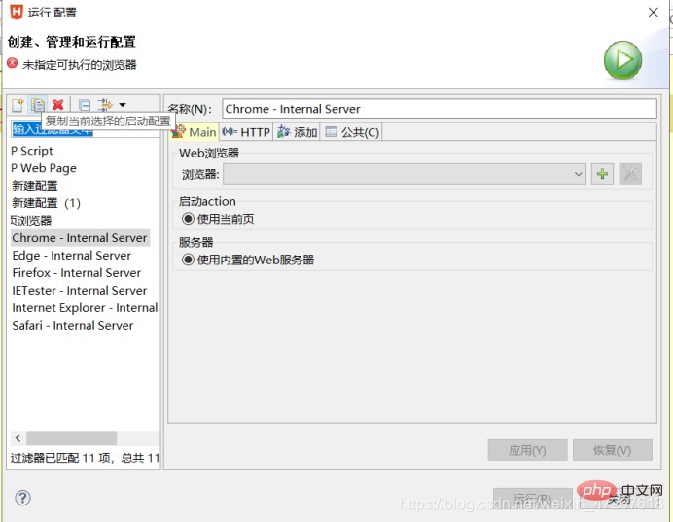Click the green run arrow icon

tap(622, 60)
